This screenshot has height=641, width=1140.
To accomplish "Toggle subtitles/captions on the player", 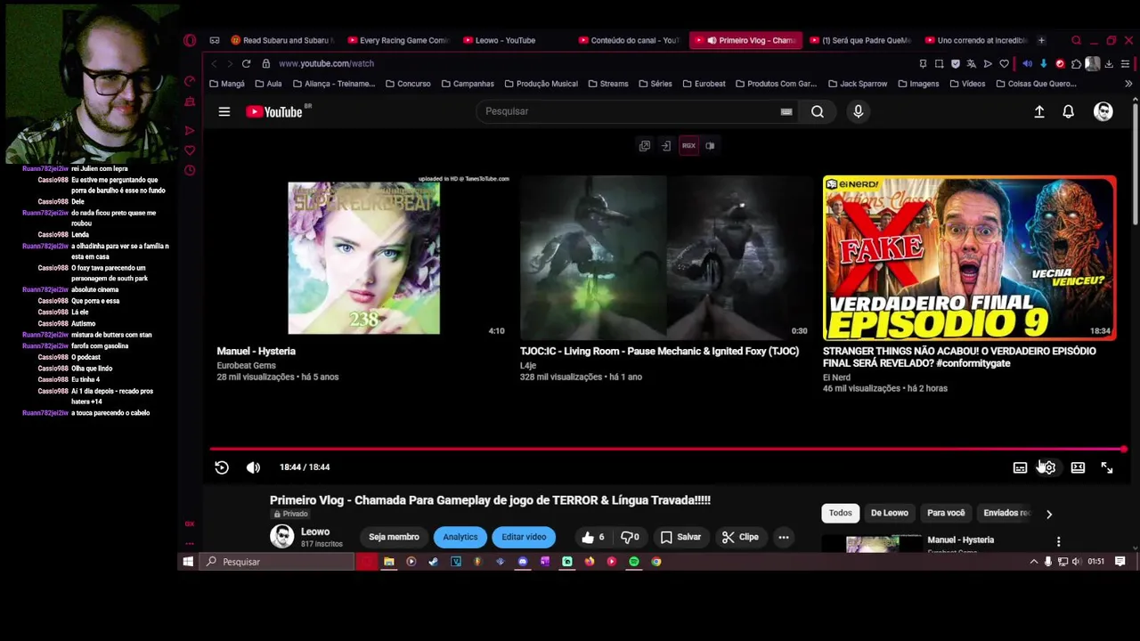I will [x=1020, y=467].
